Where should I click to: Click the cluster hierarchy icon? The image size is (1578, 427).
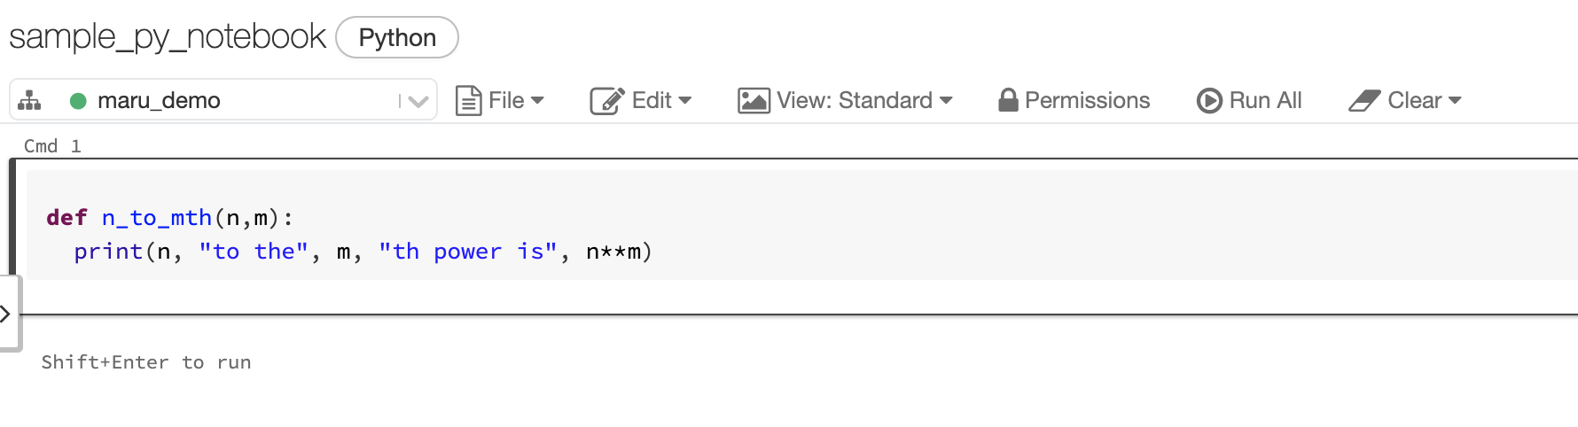[x=29, y=100]
